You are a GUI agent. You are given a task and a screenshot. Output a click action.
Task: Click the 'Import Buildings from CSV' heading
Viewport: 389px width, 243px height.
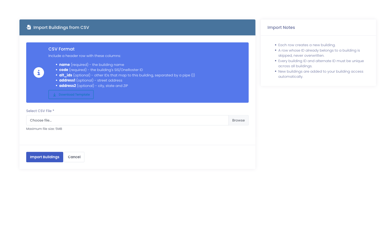(x=61, y=28)
